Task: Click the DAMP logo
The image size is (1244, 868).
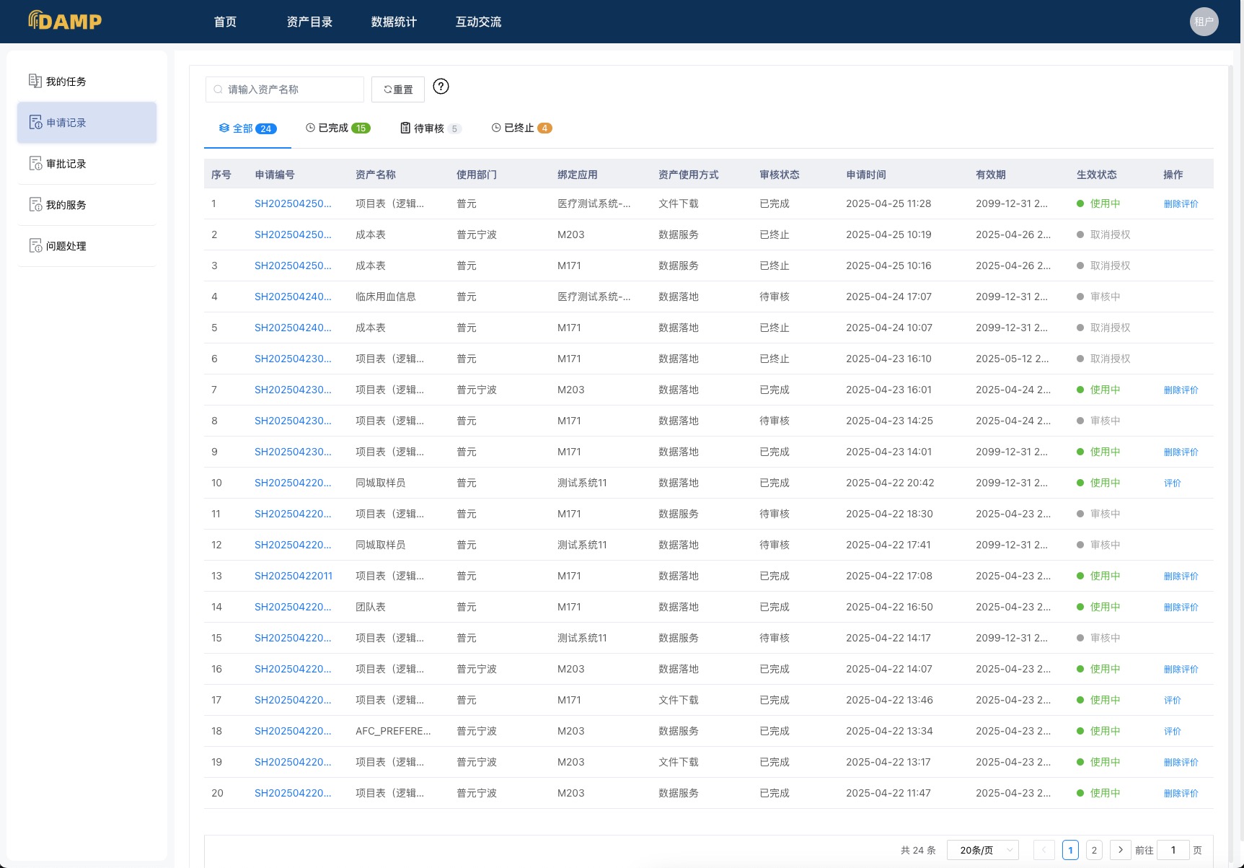Action: point(65,21)
